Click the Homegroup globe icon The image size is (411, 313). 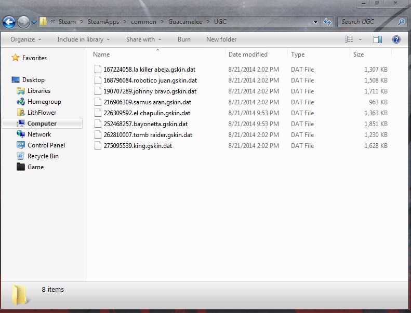click(x=20, y=102)
